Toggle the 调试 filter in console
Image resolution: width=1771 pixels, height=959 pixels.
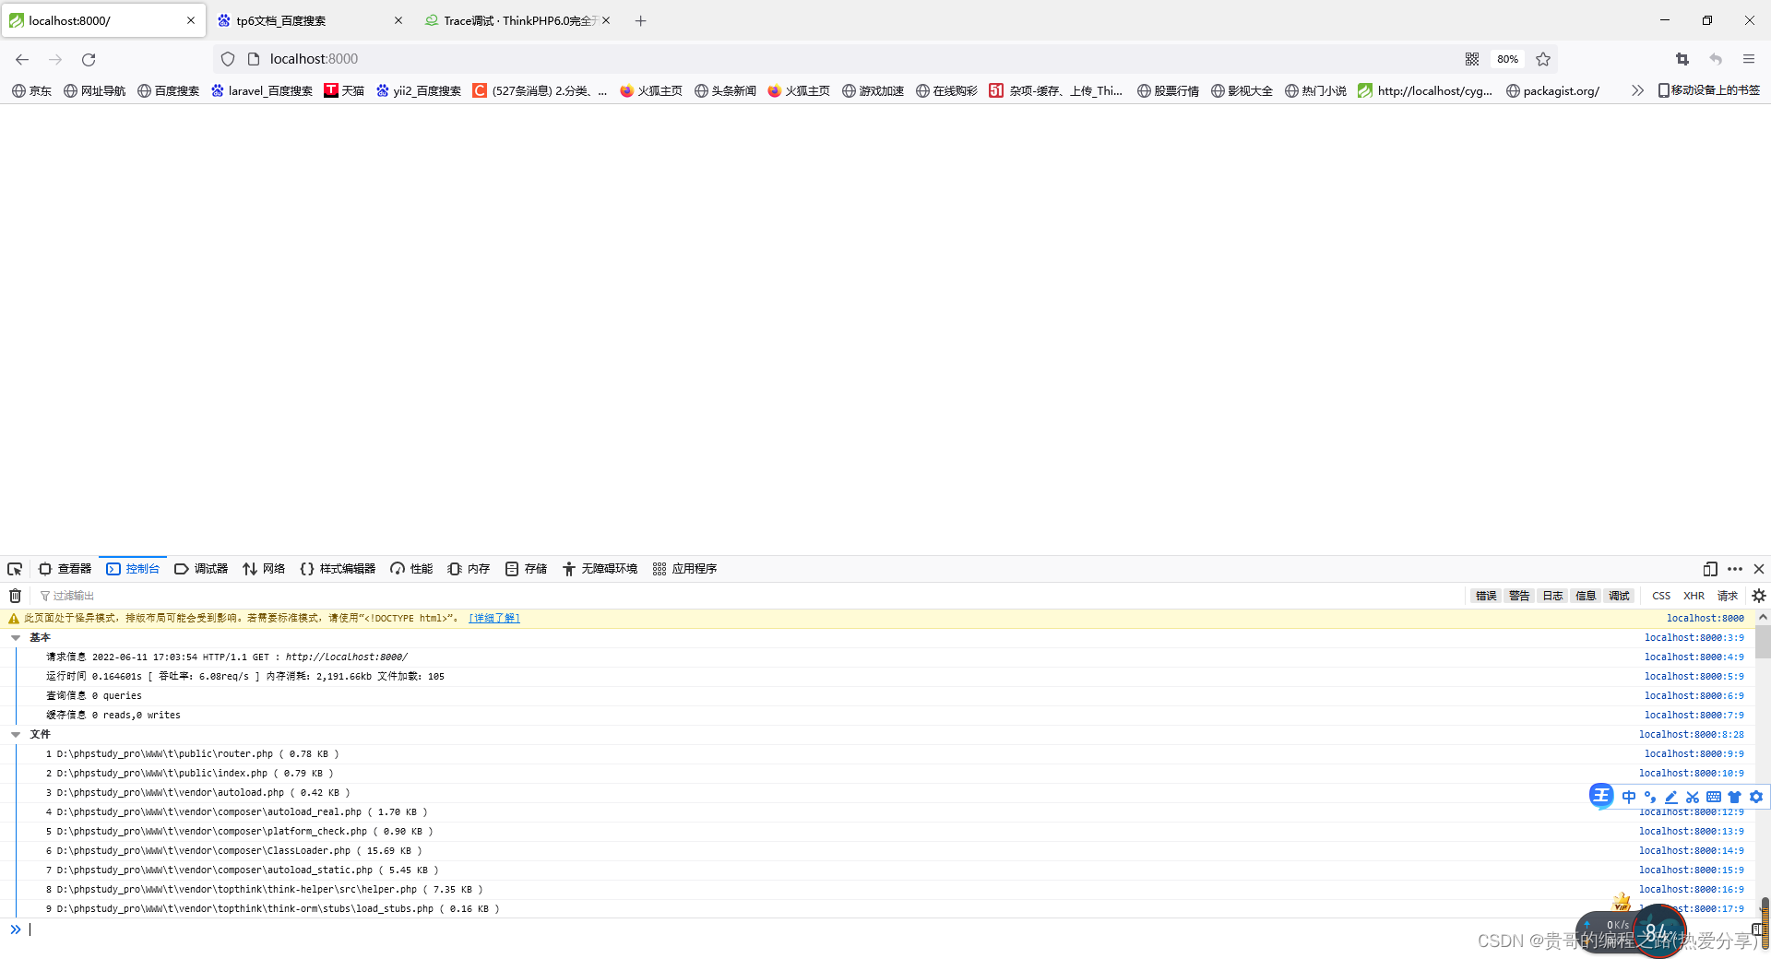pyautogui.click(x=1619, y=596)
